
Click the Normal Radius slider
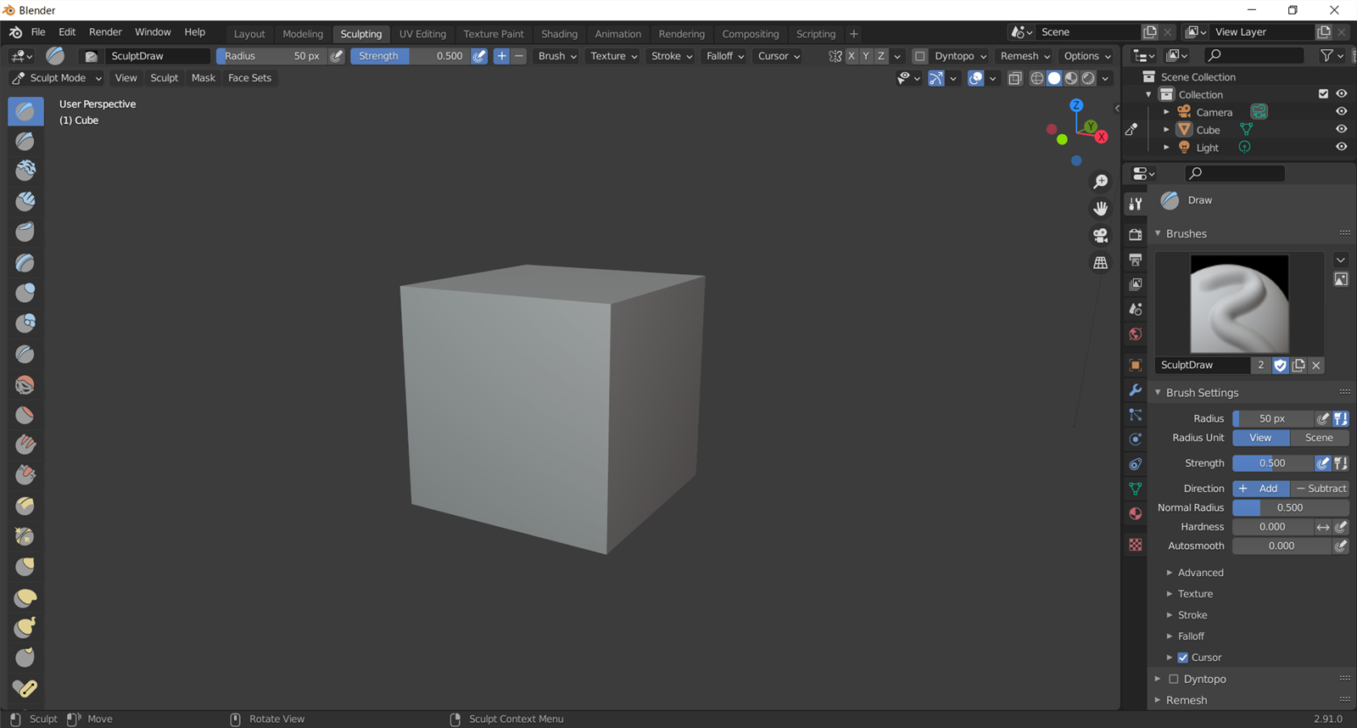[x=1290, y=507]
